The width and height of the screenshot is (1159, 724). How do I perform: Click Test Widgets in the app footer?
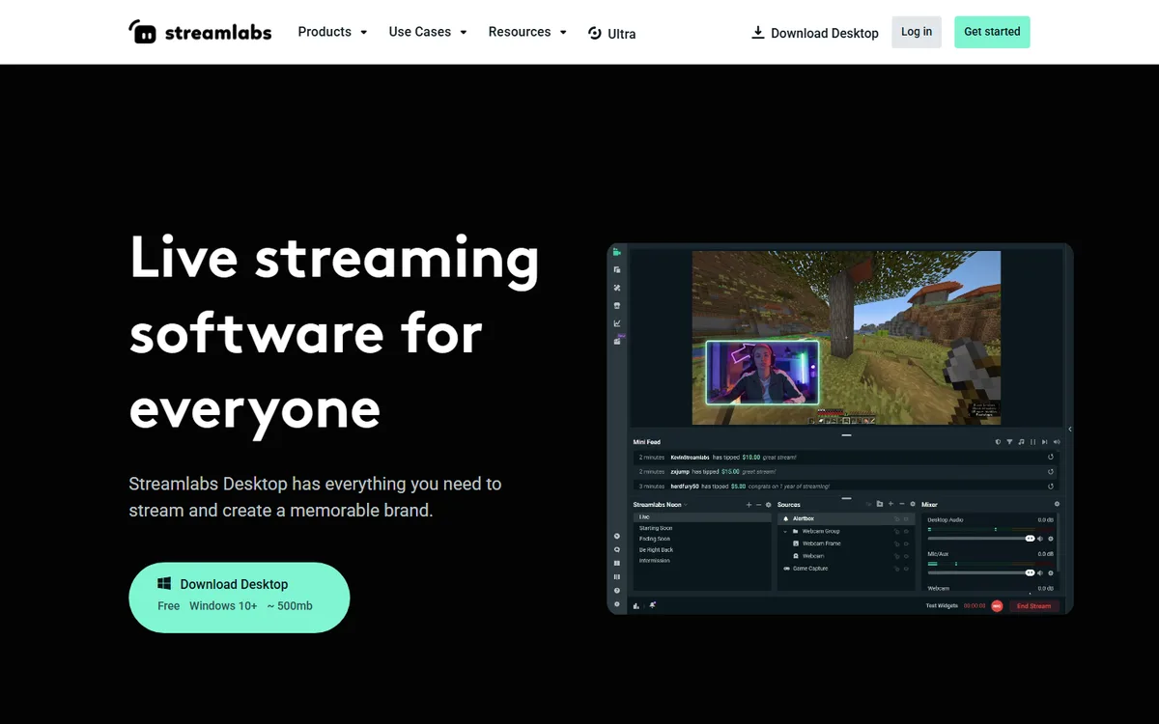[x=942, y=605]
